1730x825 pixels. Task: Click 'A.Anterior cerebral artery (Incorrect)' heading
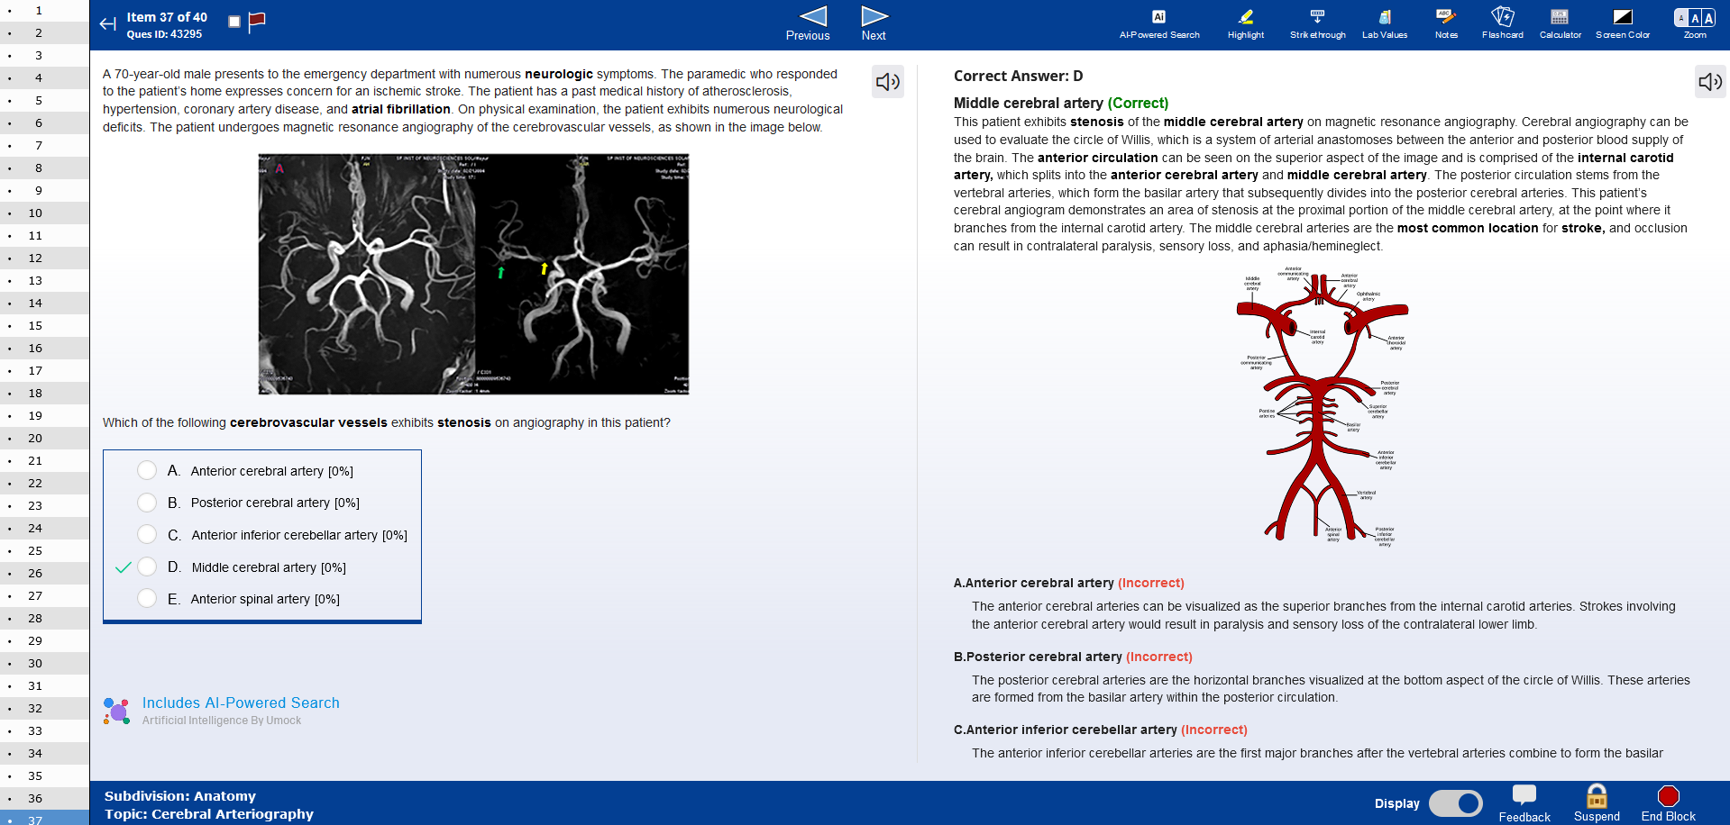[1069, 583]
